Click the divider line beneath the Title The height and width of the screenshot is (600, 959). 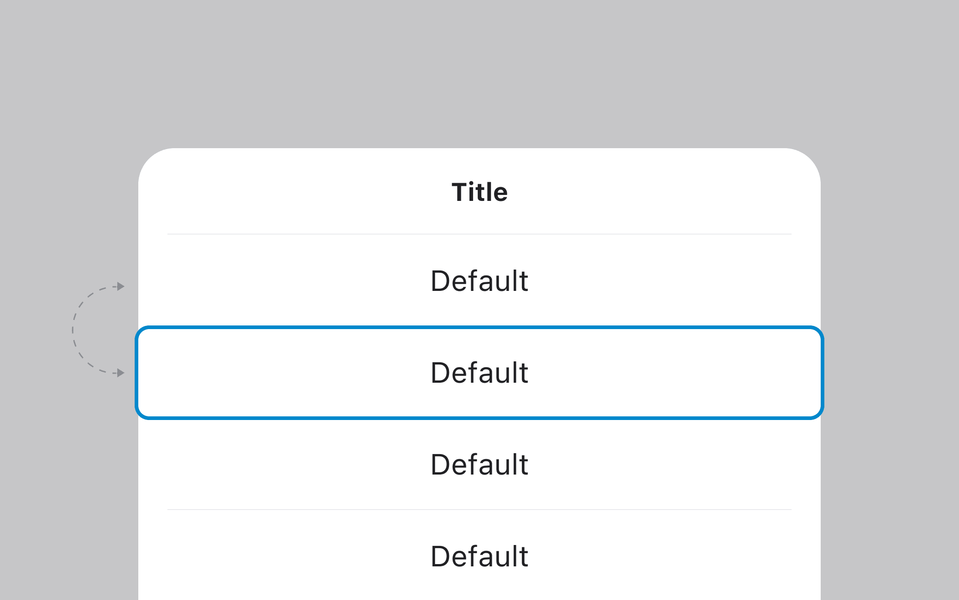coord(479,234)
